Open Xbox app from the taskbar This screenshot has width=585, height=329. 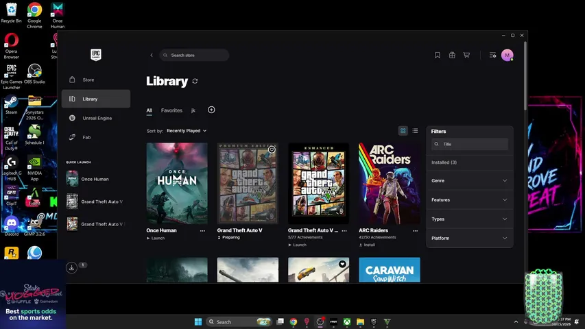[347, 321]
